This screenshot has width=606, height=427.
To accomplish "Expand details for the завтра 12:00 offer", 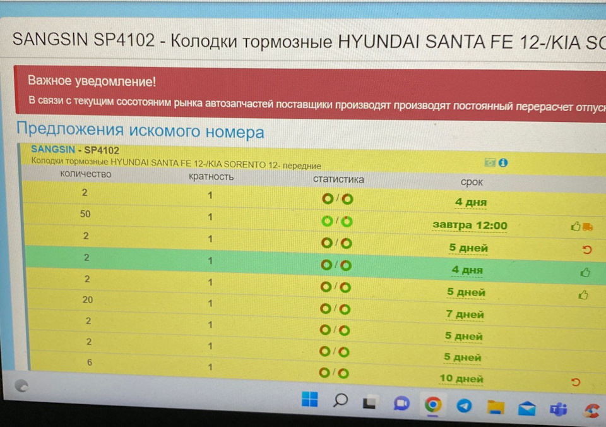I will 470,226.
